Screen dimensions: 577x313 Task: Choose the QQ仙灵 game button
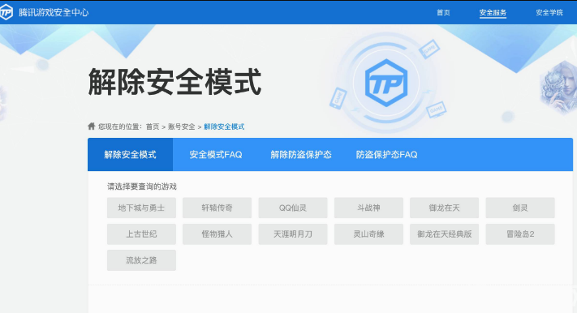click(x=292, y=208)
